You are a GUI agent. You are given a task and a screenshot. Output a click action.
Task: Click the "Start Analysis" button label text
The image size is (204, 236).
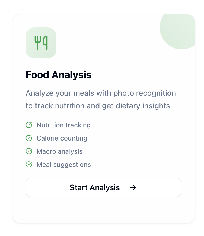click(95, 187)
